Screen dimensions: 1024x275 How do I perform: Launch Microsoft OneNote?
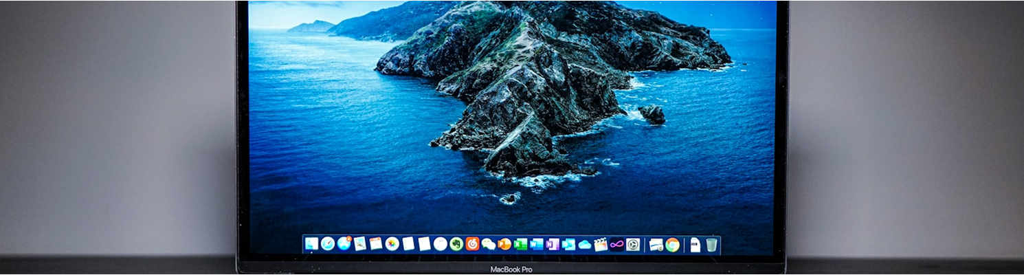click(553, 244)
